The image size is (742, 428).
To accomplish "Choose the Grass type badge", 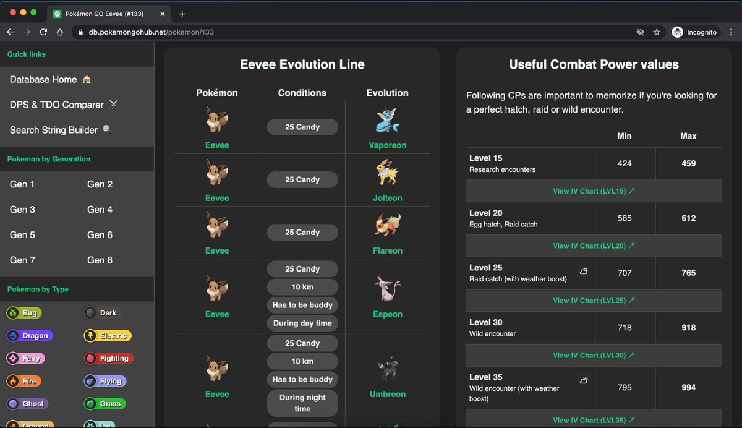I will (104, 404).
